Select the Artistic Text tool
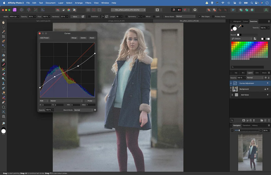The width and height of the screenshot is (271, 175). click(4, 112)
